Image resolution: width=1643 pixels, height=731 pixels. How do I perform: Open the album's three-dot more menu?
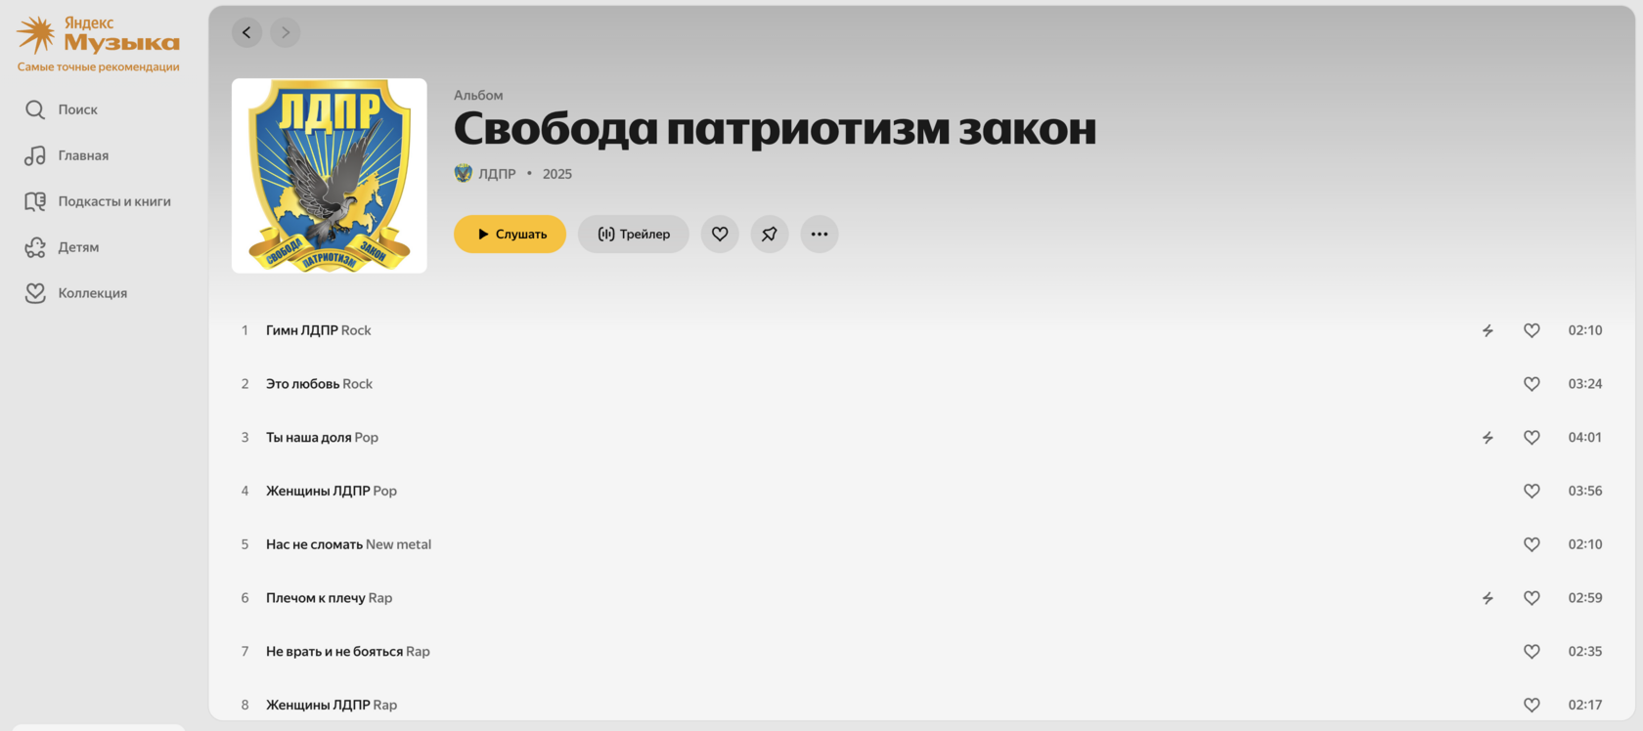pos(820,235)
